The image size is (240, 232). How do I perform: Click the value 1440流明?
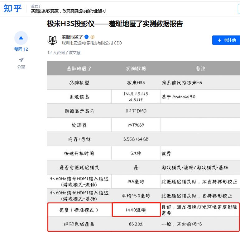136,210
